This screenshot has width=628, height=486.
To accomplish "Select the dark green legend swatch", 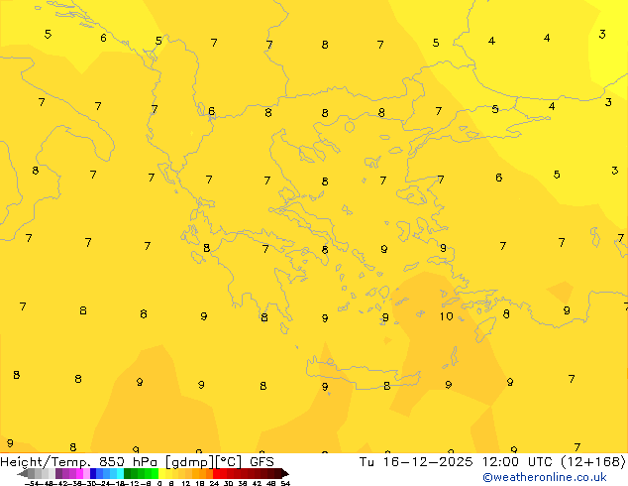I will pyautogui.click(x=127, y=473).
